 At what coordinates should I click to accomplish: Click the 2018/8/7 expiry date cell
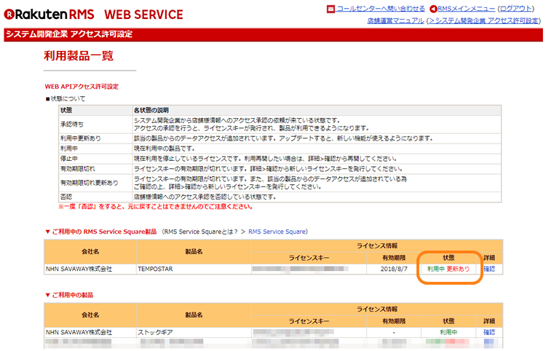pyautogui.click(x=394, y=269)
